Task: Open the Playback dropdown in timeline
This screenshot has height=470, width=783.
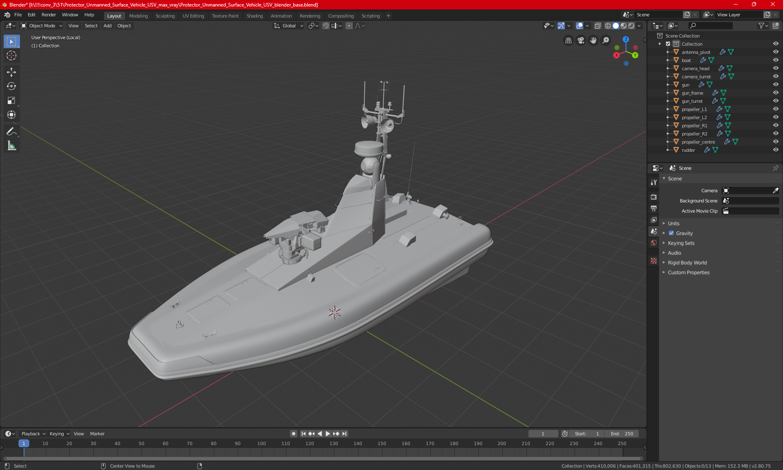Action: click(x=33, y=434)
